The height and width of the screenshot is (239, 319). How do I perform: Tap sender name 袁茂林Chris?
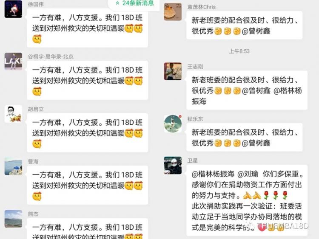[202, 7]
